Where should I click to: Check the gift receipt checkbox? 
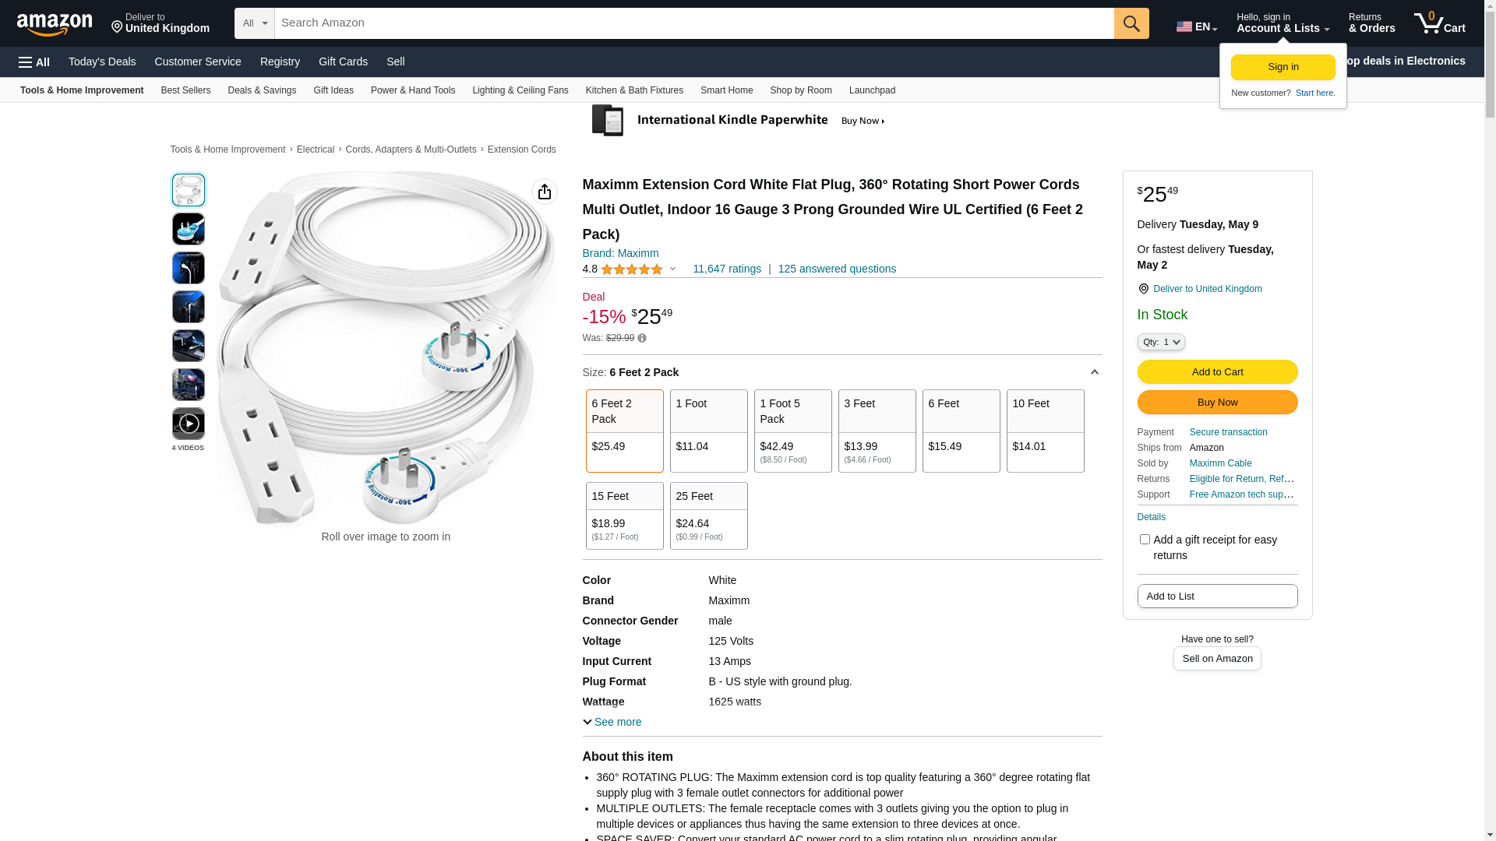tap(1145, 540)
